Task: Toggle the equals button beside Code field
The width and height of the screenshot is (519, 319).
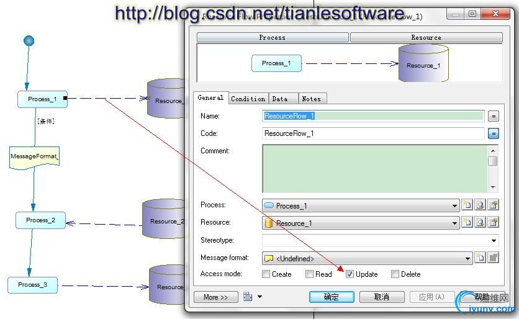Action: [493, 133]
